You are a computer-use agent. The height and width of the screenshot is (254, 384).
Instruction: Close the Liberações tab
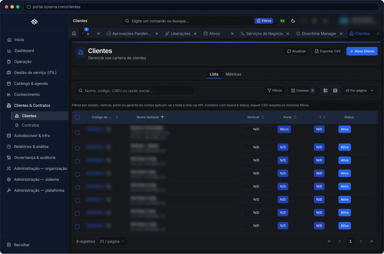coord(195,34)
